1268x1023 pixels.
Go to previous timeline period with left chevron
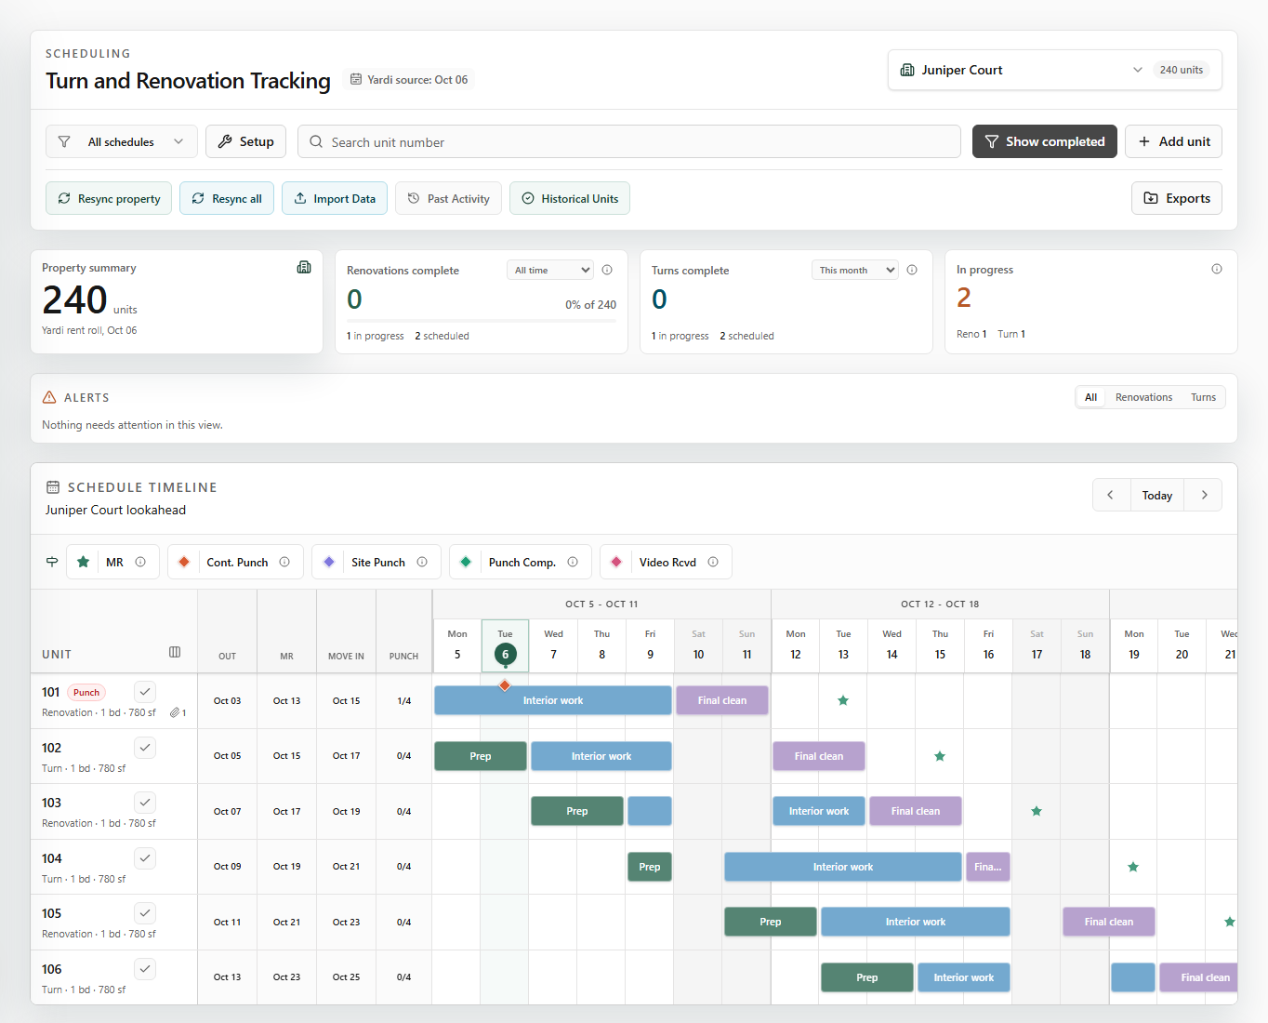pyautogui.click(x=1111, y=495)
